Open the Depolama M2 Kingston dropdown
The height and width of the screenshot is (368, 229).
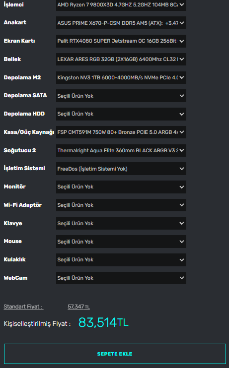121,77
